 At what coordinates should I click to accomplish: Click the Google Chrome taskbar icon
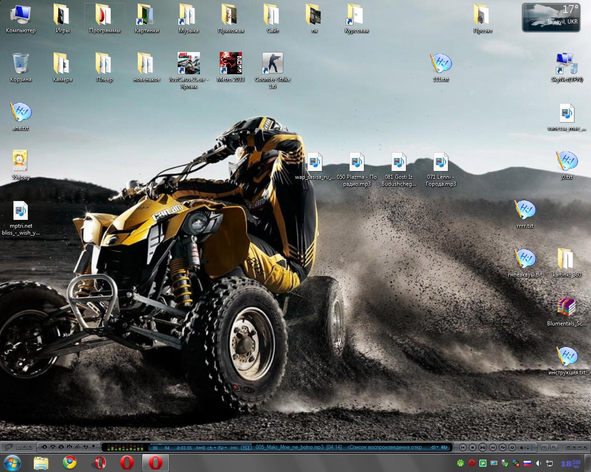coord(70,462)
